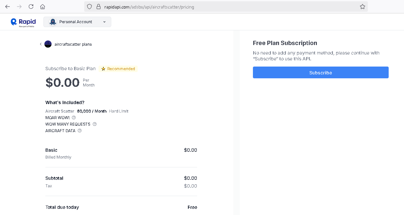
Task: Bookmark this page with star icon
Action: tap(362, 7)
